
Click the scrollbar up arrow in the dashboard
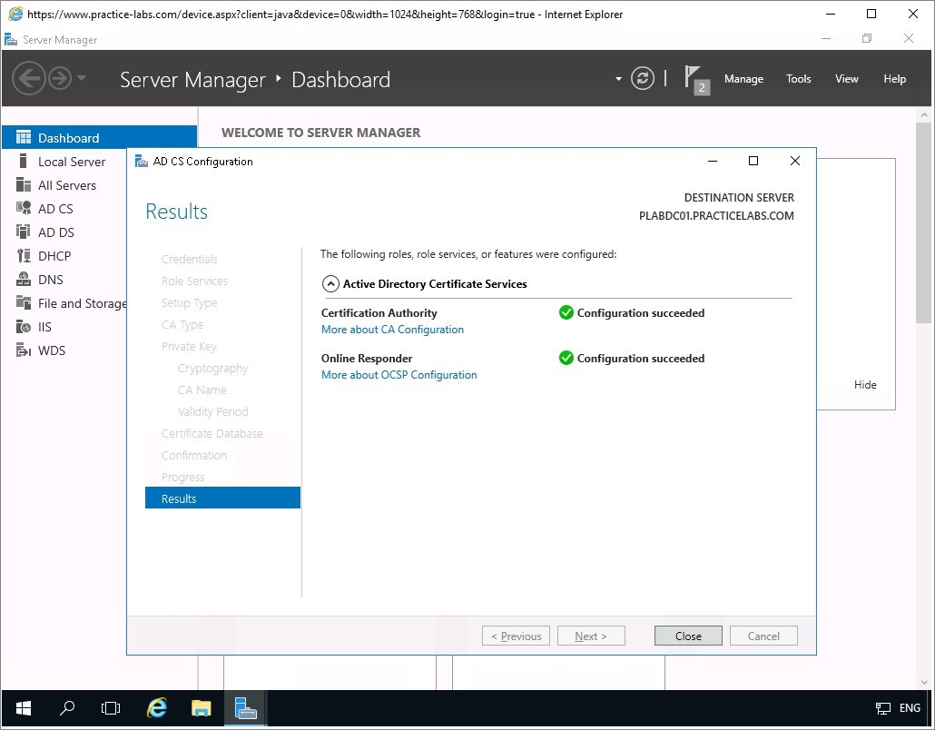924,114
